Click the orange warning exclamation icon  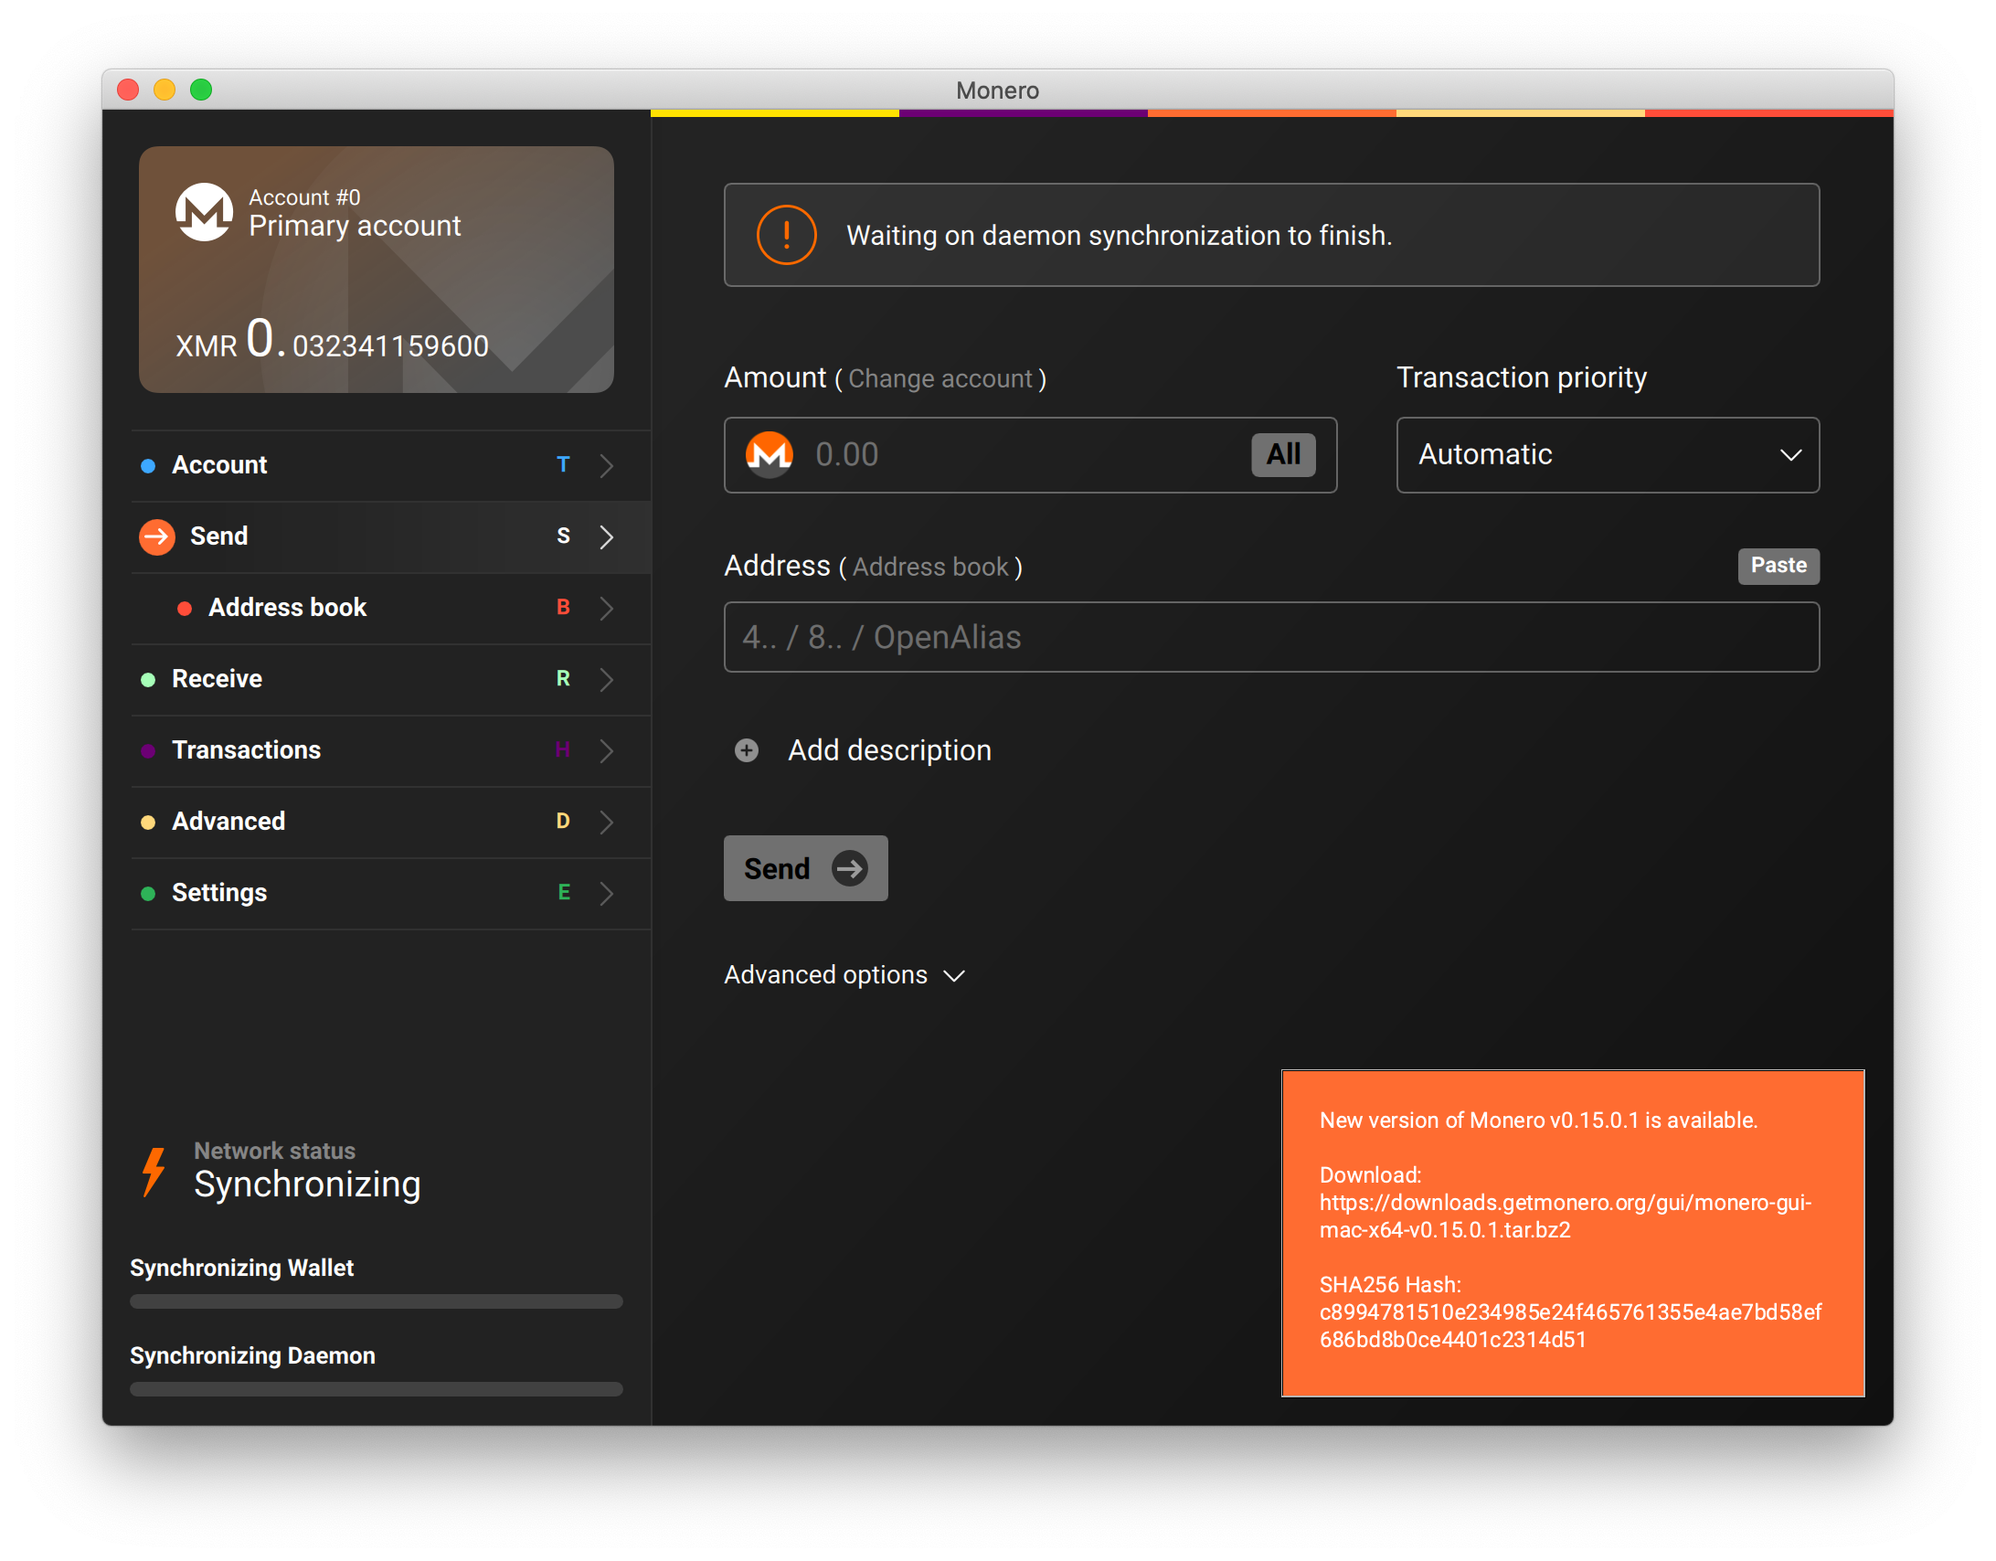(786, 235)
